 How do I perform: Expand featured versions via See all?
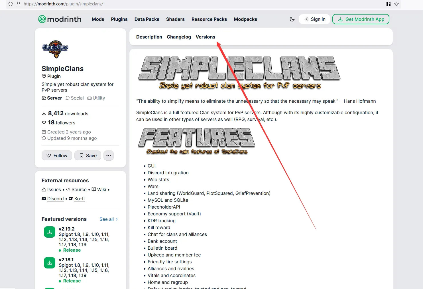pos(109,219)
